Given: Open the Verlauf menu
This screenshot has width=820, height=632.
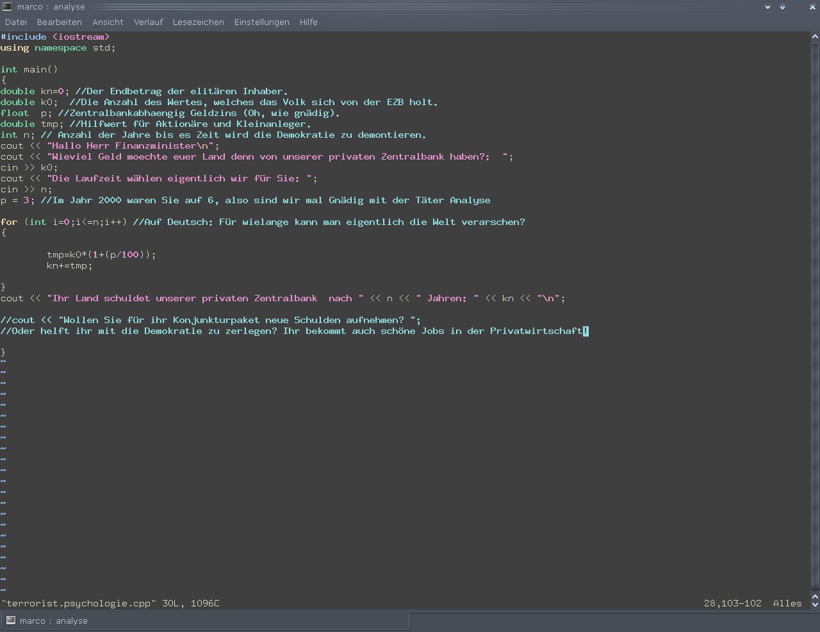Looking at the screenshot, I should click(x=149, y=22).
